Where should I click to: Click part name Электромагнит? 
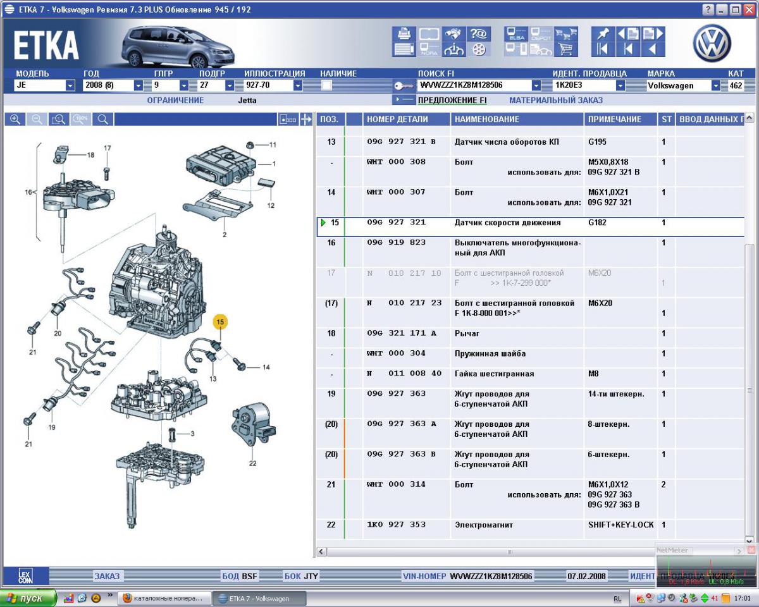[x=484, y=525]
